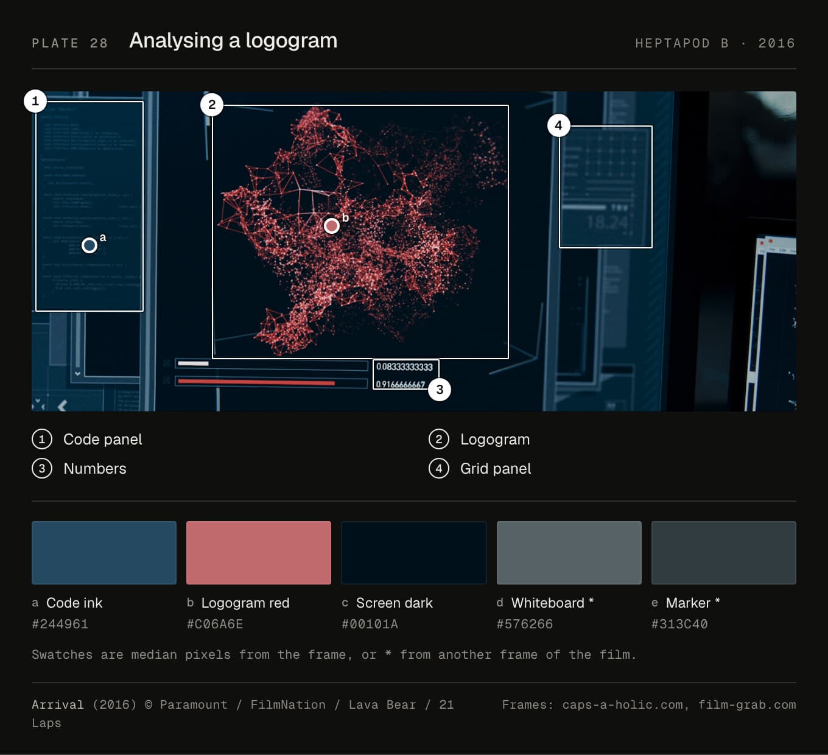828x755 pixels.
Task: Click the red progress bar in the film frame
Action: 256,382
